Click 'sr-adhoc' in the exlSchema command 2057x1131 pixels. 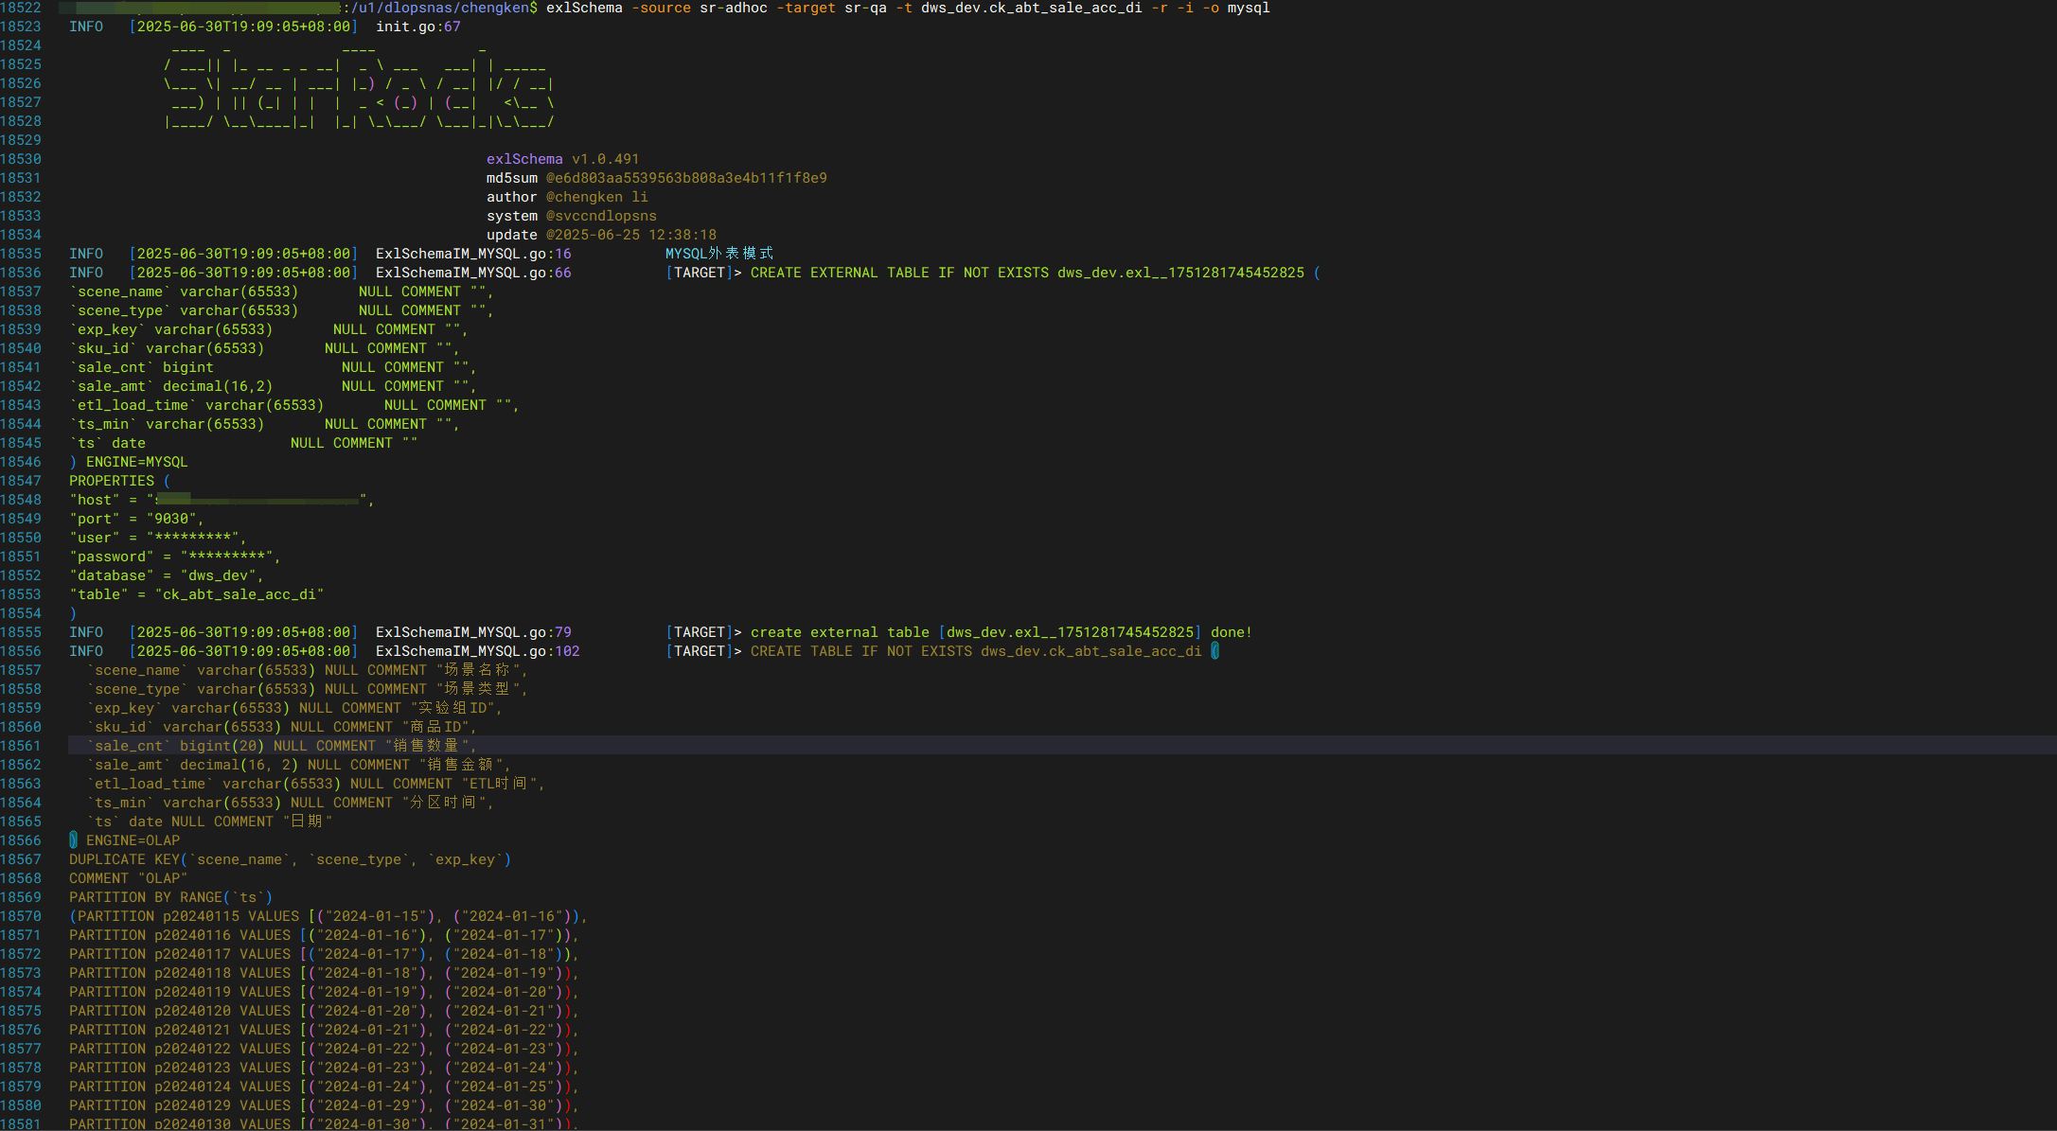pos(734,8)
